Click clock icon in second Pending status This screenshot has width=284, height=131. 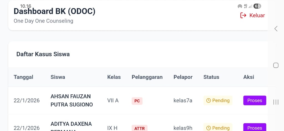pos(209,128)
